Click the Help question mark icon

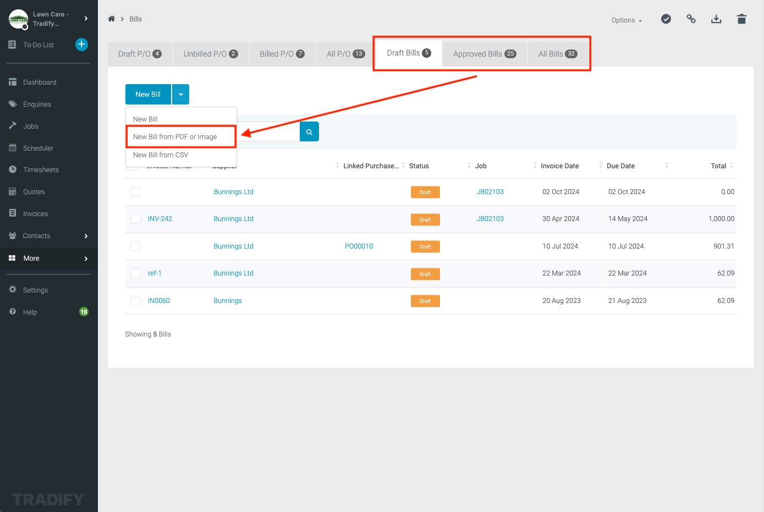[x=13, y=312]
